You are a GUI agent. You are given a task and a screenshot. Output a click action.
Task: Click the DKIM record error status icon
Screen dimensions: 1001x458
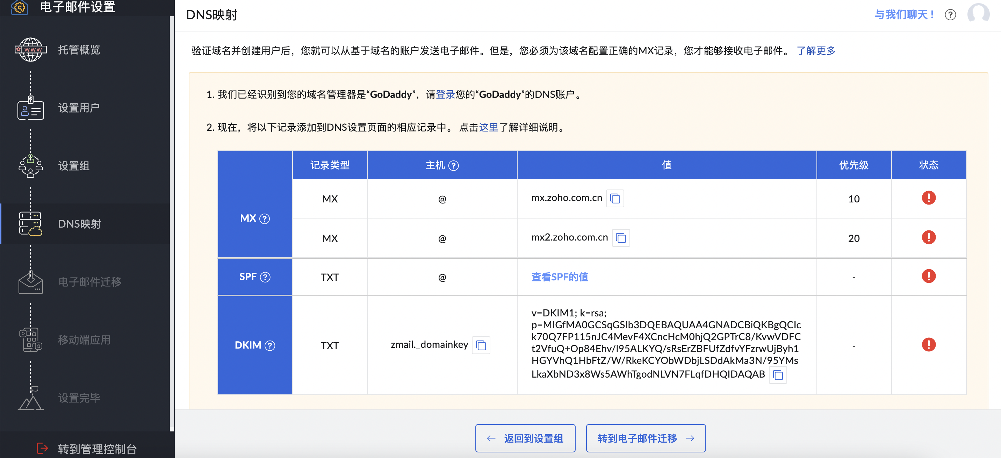(928, 345)
